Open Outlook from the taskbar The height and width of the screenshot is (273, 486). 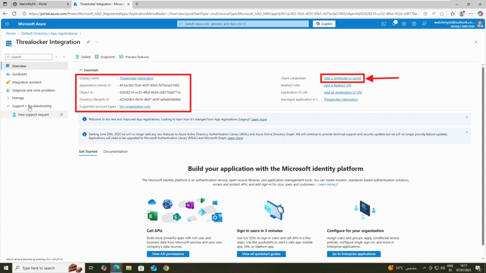154,268
